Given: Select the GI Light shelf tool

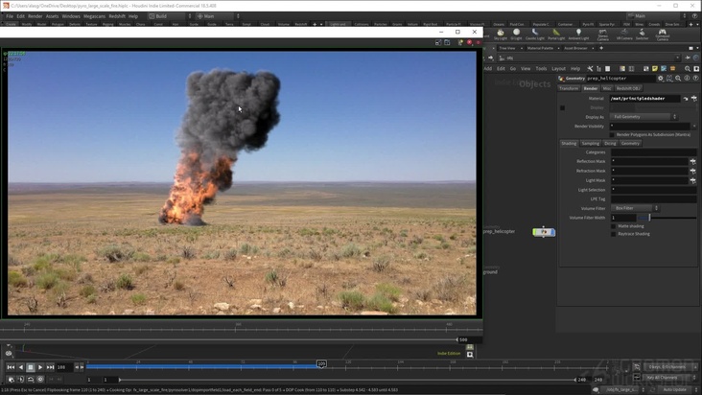Looking at the screenshot, I should 516,35.
